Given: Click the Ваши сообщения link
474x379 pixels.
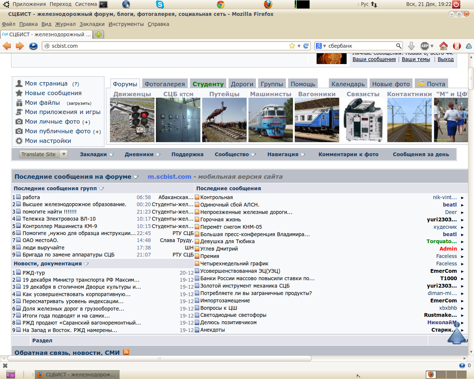Looking at the screenshot, I should coord(374,59).
